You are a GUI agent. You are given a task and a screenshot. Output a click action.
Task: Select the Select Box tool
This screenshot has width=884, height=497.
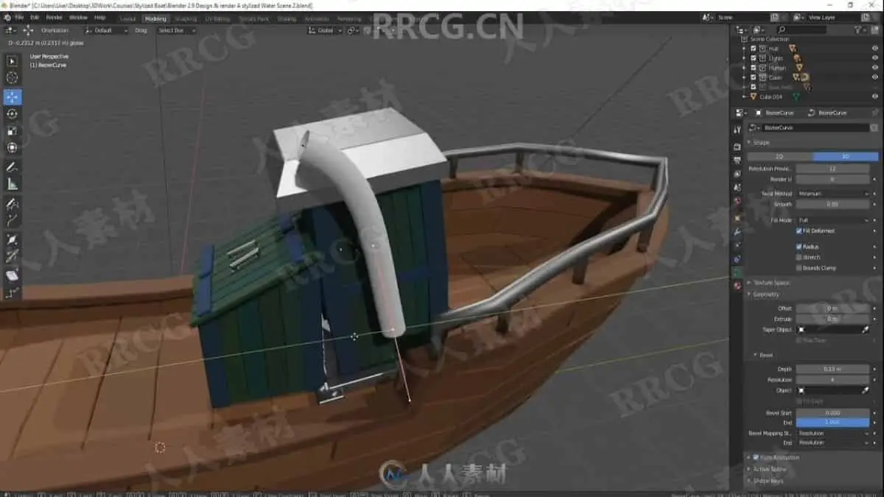coord(13,61)
